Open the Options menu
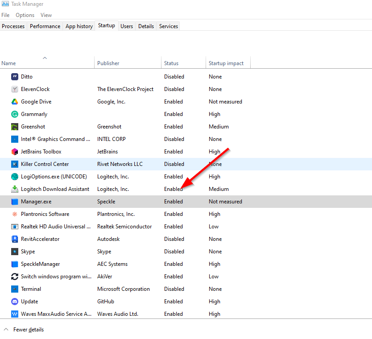 point(25,15)
